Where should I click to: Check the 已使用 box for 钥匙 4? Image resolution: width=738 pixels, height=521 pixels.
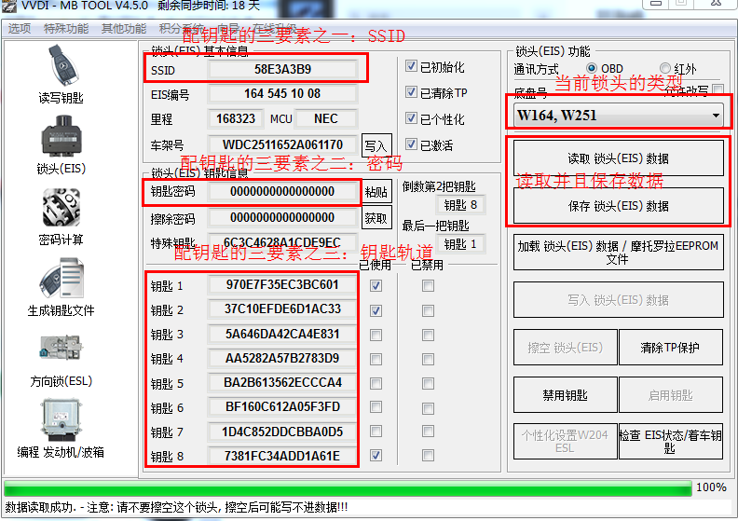pyautogui.click(x=376, y=359)
